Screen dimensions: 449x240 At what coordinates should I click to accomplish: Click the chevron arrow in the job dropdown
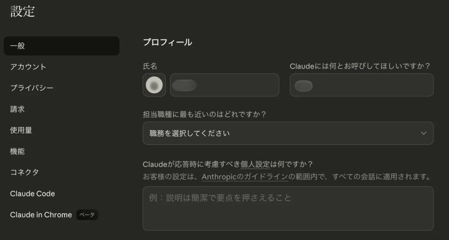point(423,133)
